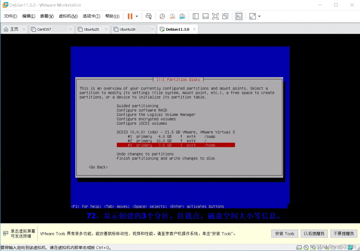Click the 以后提醒我 button
The width and height of the screenshot is (360, 251).
314,234
